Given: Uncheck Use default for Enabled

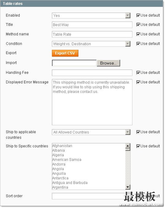Looking at the screenshot, I should (138, 15).
